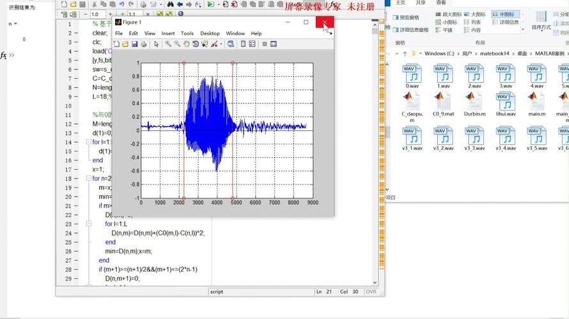Open the Run button dropdown arrow in editor

[218, 4]
